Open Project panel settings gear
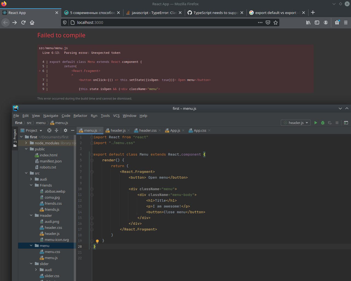351x281 pixels. (x=65, y=130)
